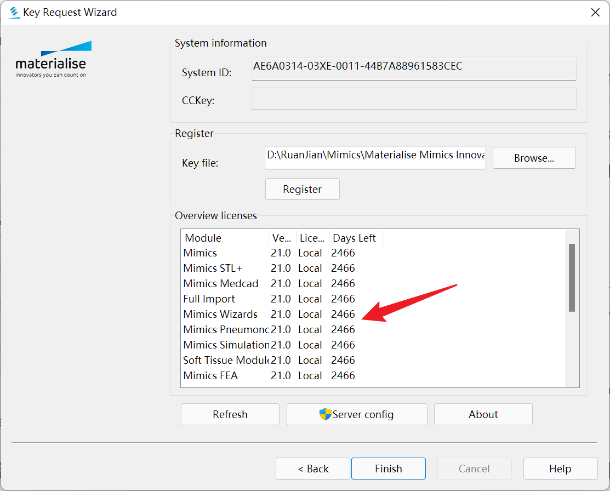The width and height of the screenshot is (610, 491).
Task: Click the Lice... license column header
Action: tap(312, 238)
